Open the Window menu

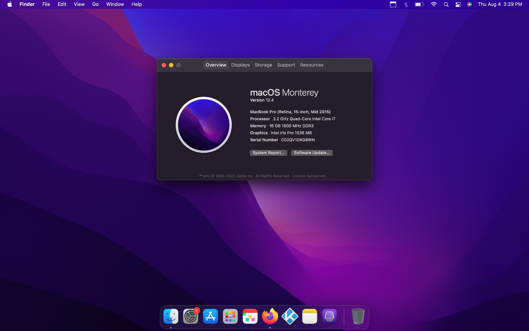[115, 4]
